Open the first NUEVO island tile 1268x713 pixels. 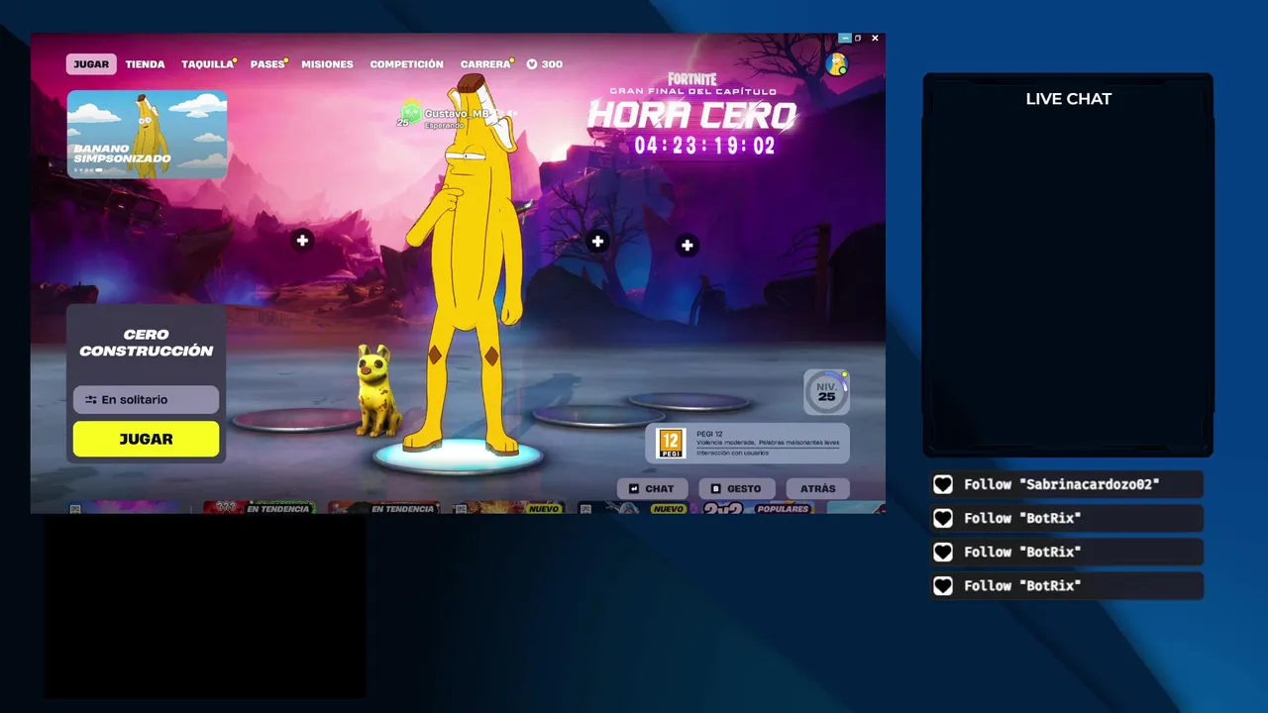508,508
